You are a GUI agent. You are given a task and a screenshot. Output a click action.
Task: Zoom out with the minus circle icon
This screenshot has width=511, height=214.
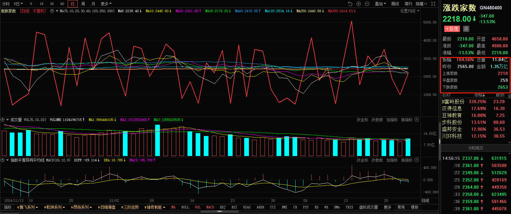(x=367, y=4)
